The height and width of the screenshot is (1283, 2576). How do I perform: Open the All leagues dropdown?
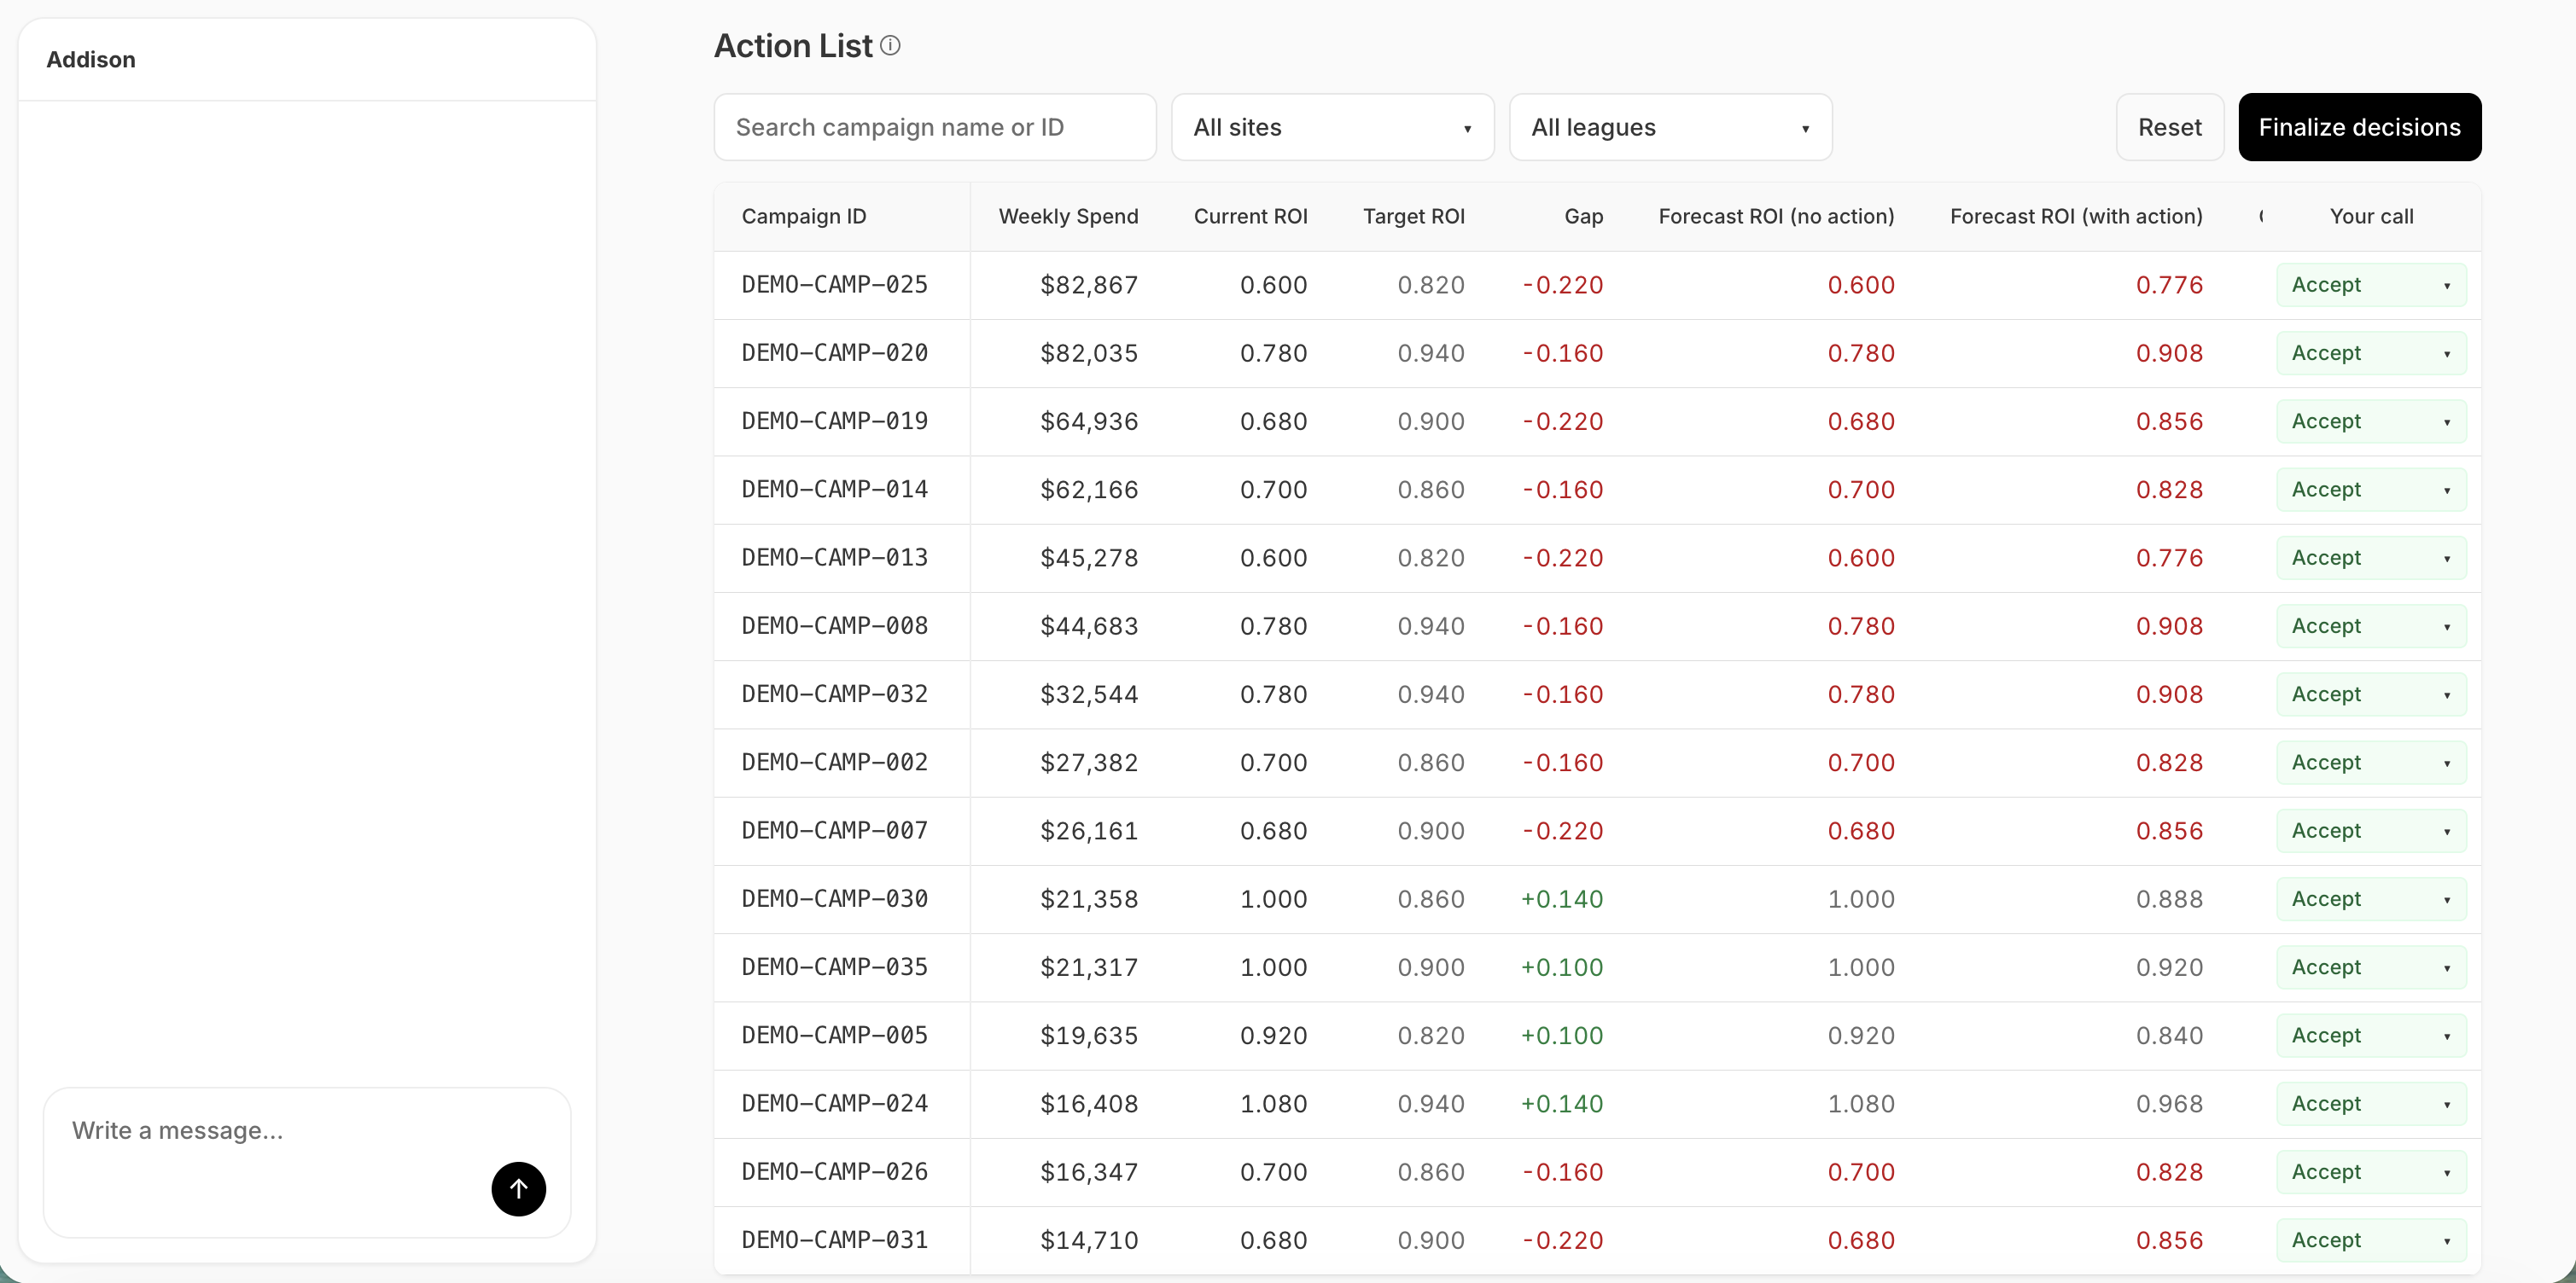pyautogui.click(x=1670, y=127)
